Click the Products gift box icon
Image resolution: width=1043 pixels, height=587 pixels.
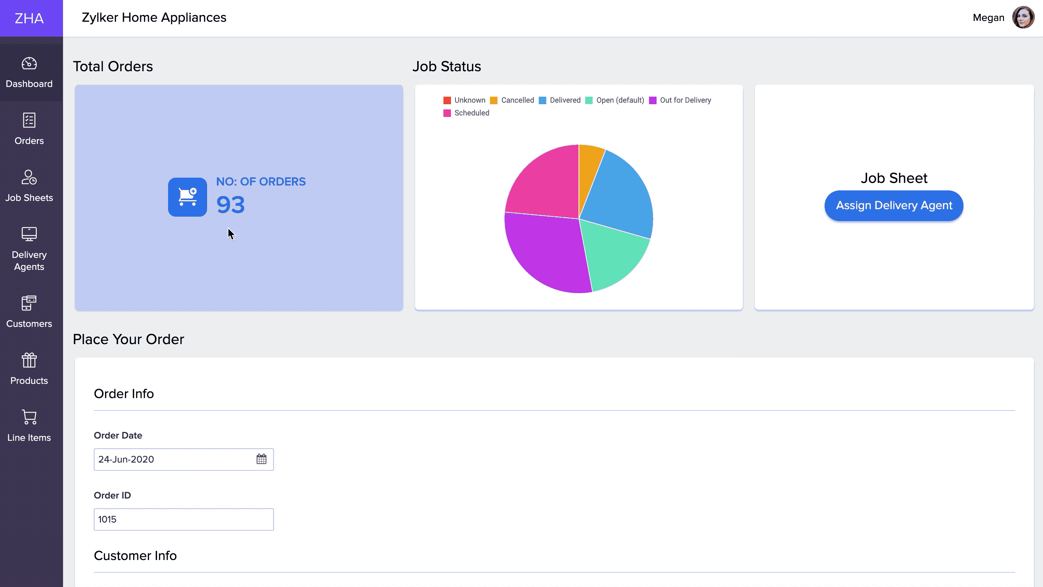pos(29,360)
